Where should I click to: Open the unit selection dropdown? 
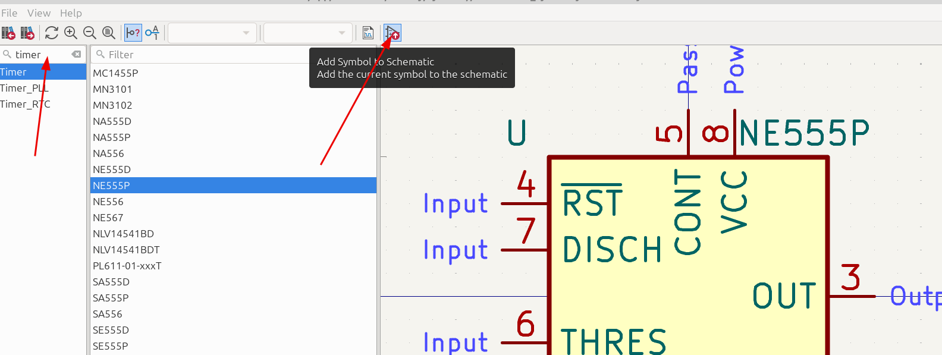(x=212, y=33)
